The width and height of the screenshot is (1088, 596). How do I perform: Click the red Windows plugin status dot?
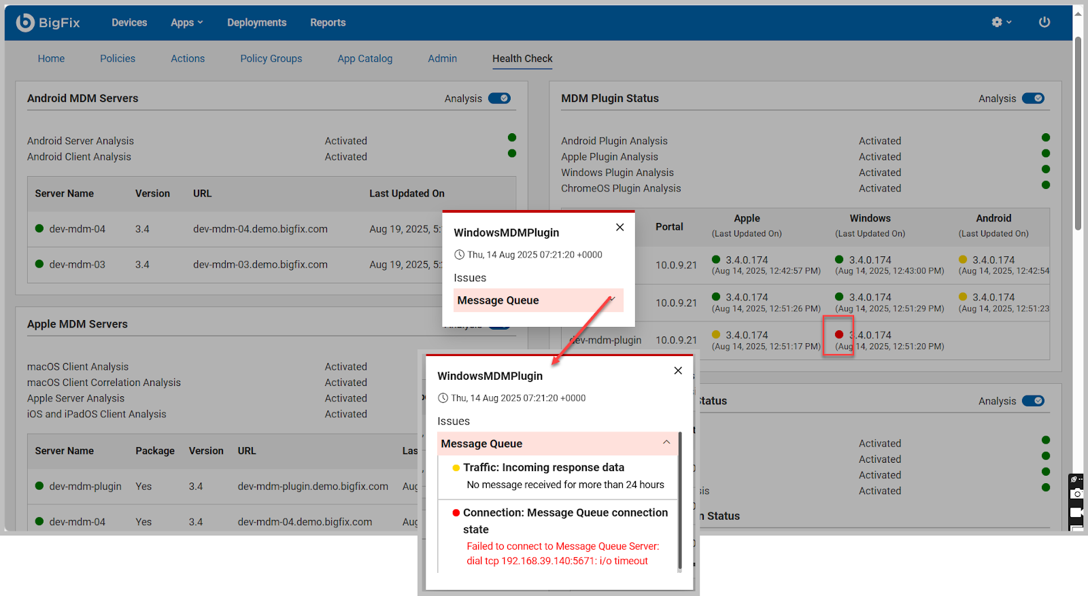tap(839, 334)
